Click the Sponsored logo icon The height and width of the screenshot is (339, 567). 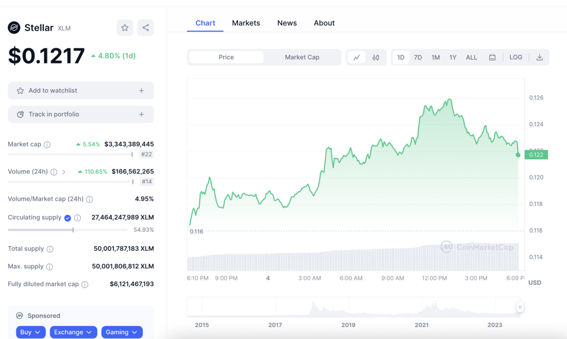point(20,315)
